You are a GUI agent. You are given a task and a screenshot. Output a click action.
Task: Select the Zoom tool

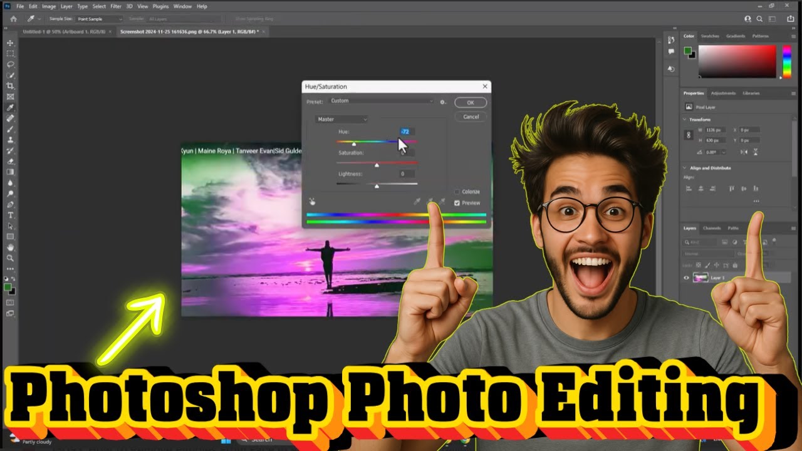pyautogui.click(x=11, y=258)
